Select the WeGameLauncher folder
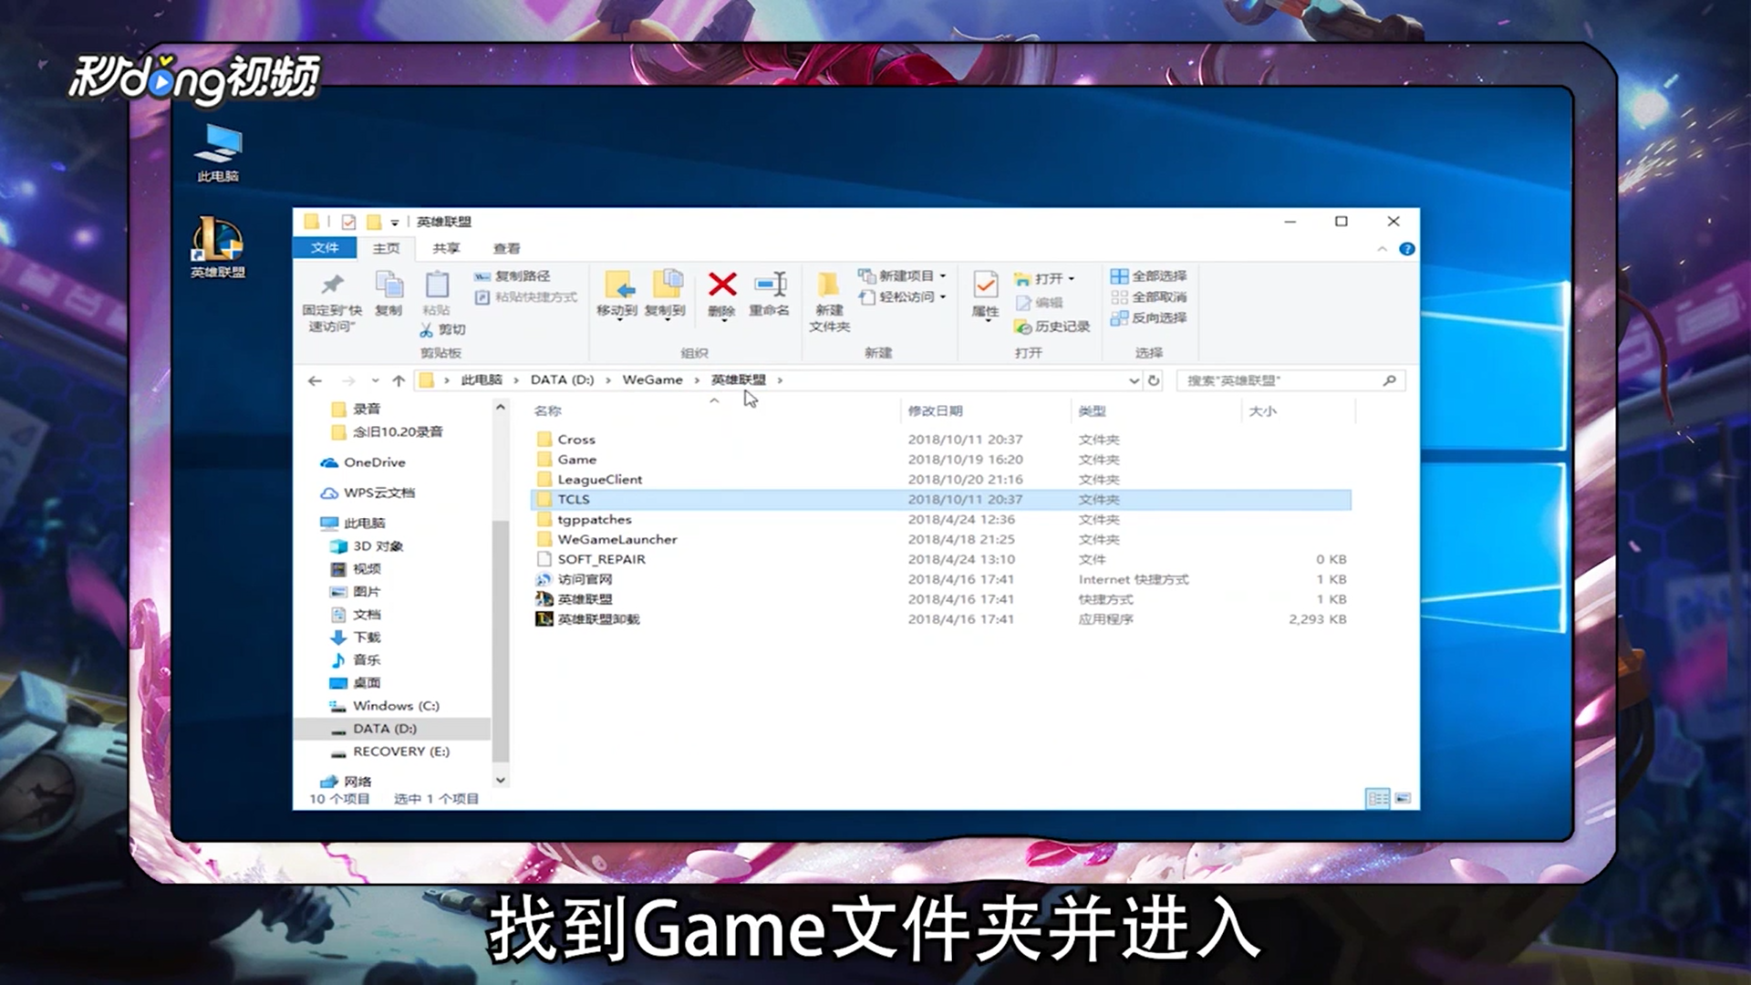The image size is (1751, 985). point(940,540)
